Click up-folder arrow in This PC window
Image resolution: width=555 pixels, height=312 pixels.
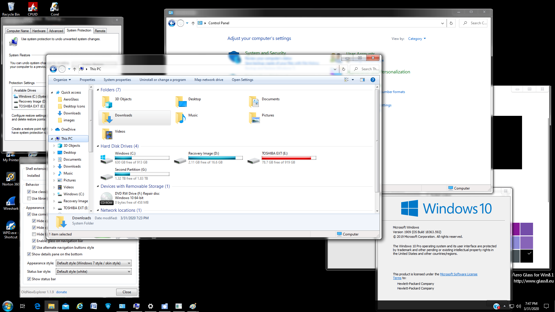(x=75, y=69)
